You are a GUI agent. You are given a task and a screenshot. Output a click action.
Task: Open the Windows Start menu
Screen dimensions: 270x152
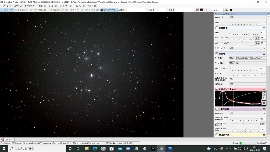(x=4, y=149)
